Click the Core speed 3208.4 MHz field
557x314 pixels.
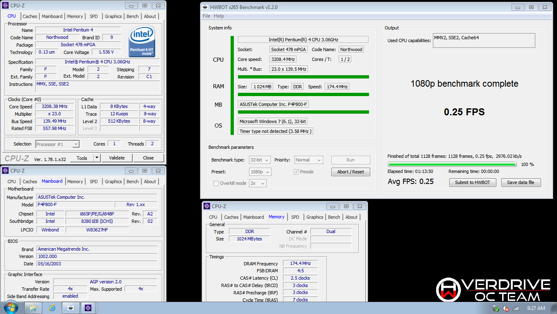click(283, 59)
